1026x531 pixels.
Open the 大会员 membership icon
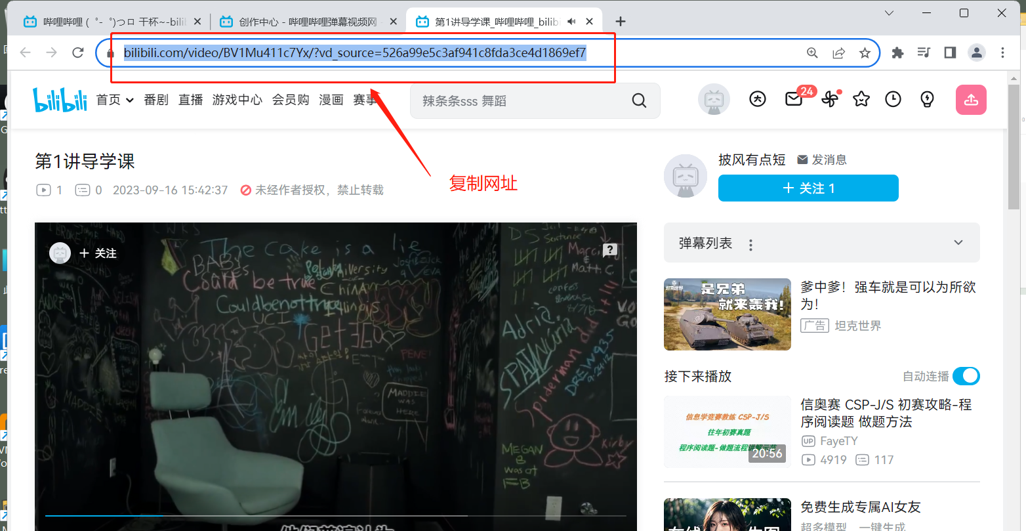point(758,100)
